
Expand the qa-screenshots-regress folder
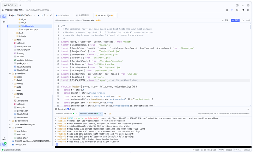tap(10, 124)
